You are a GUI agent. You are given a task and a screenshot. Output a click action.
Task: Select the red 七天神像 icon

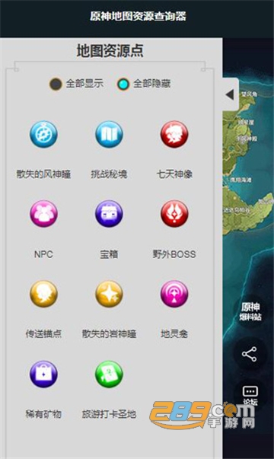[x=174, y=134]
